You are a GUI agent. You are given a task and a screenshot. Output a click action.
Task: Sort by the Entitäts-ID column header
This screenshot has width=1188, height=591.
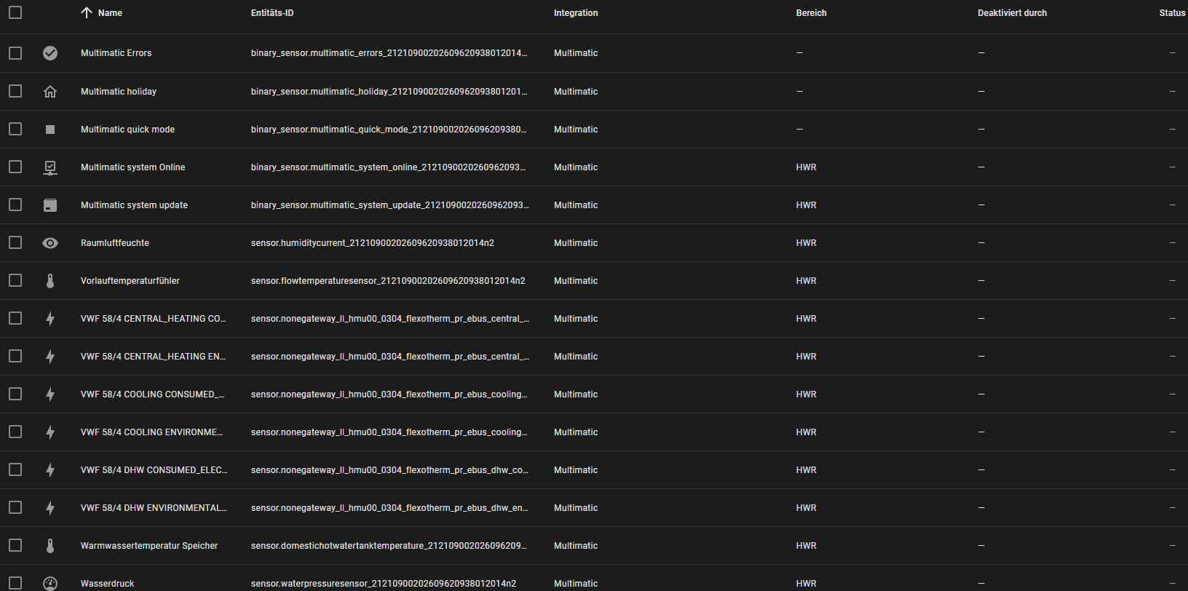272,13
